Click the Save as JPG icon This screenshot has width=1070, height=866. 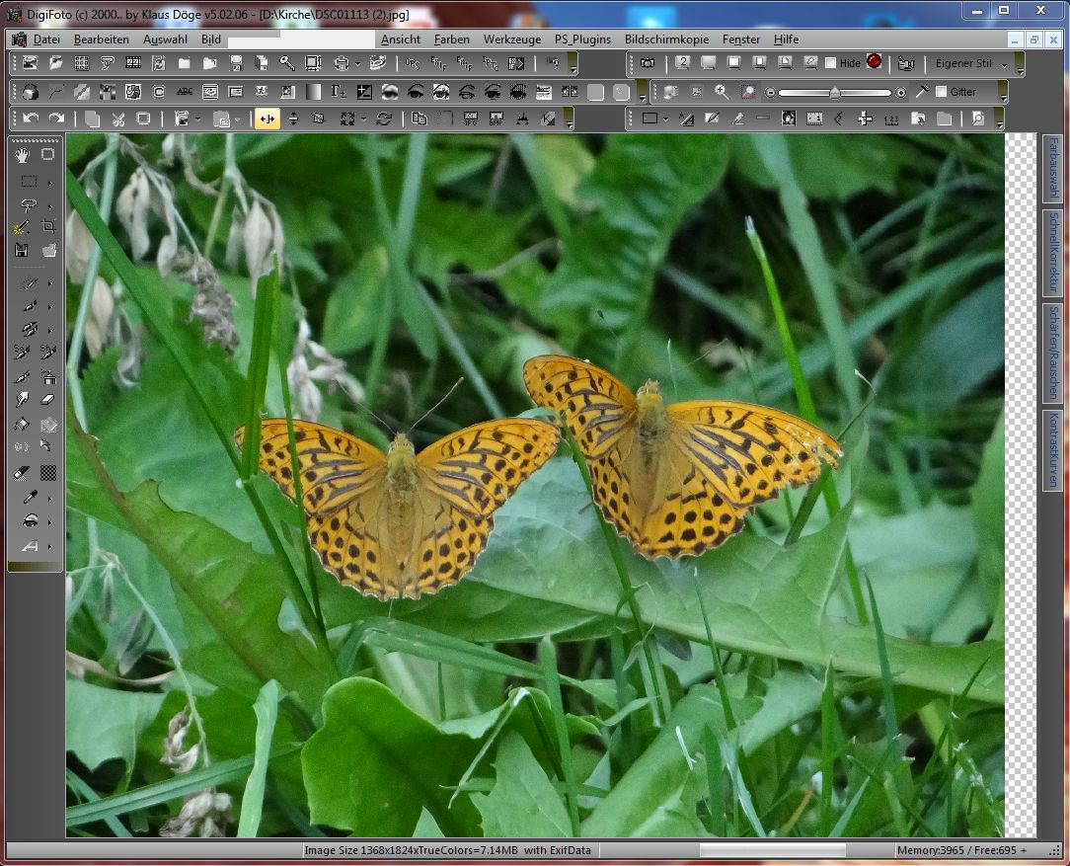click(x=470, y=118)
